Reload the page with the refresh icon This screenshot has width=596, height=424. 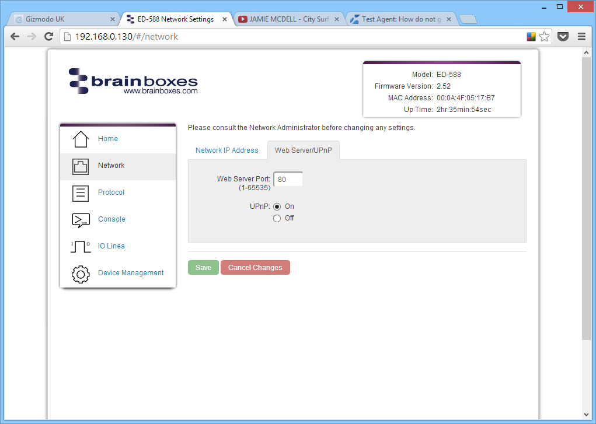pos(48,36)
